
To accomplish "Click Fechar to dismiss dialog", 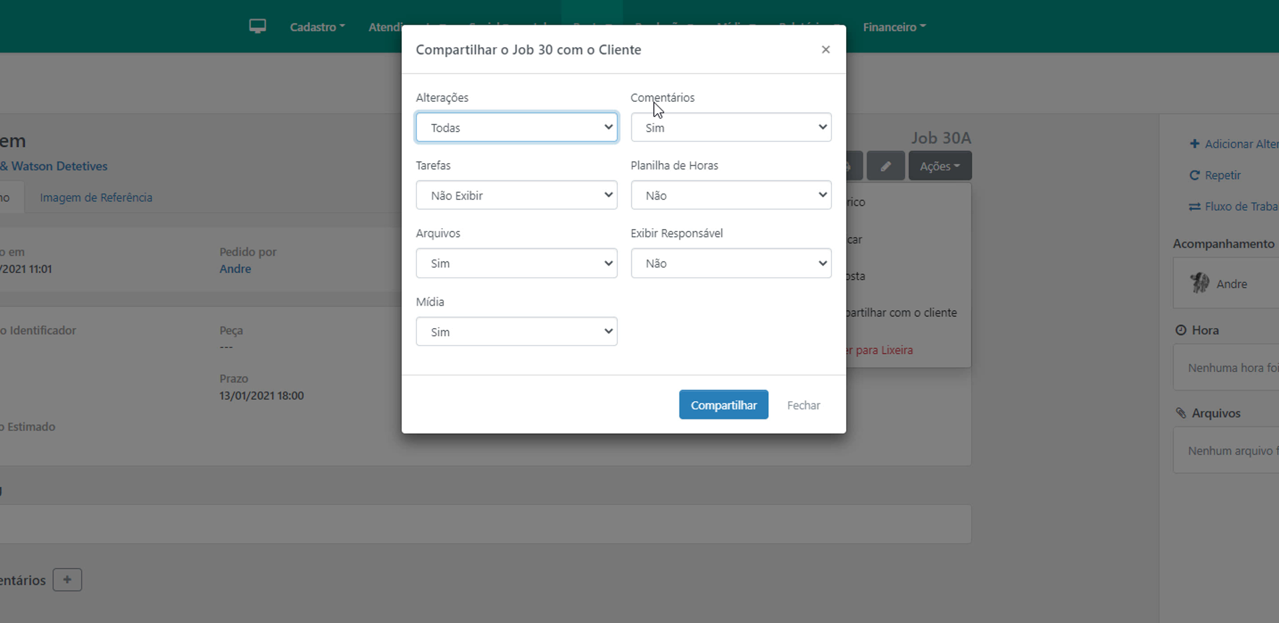I will (x=803, y=405).
